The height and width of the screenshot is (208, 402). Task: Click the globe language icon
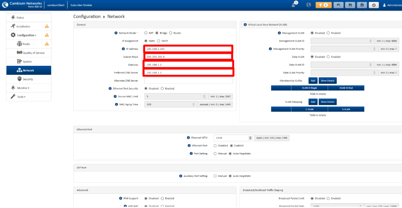308,5
